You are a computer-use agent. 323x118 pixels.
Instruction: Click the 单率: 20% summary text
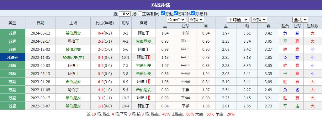click(225, 114)
